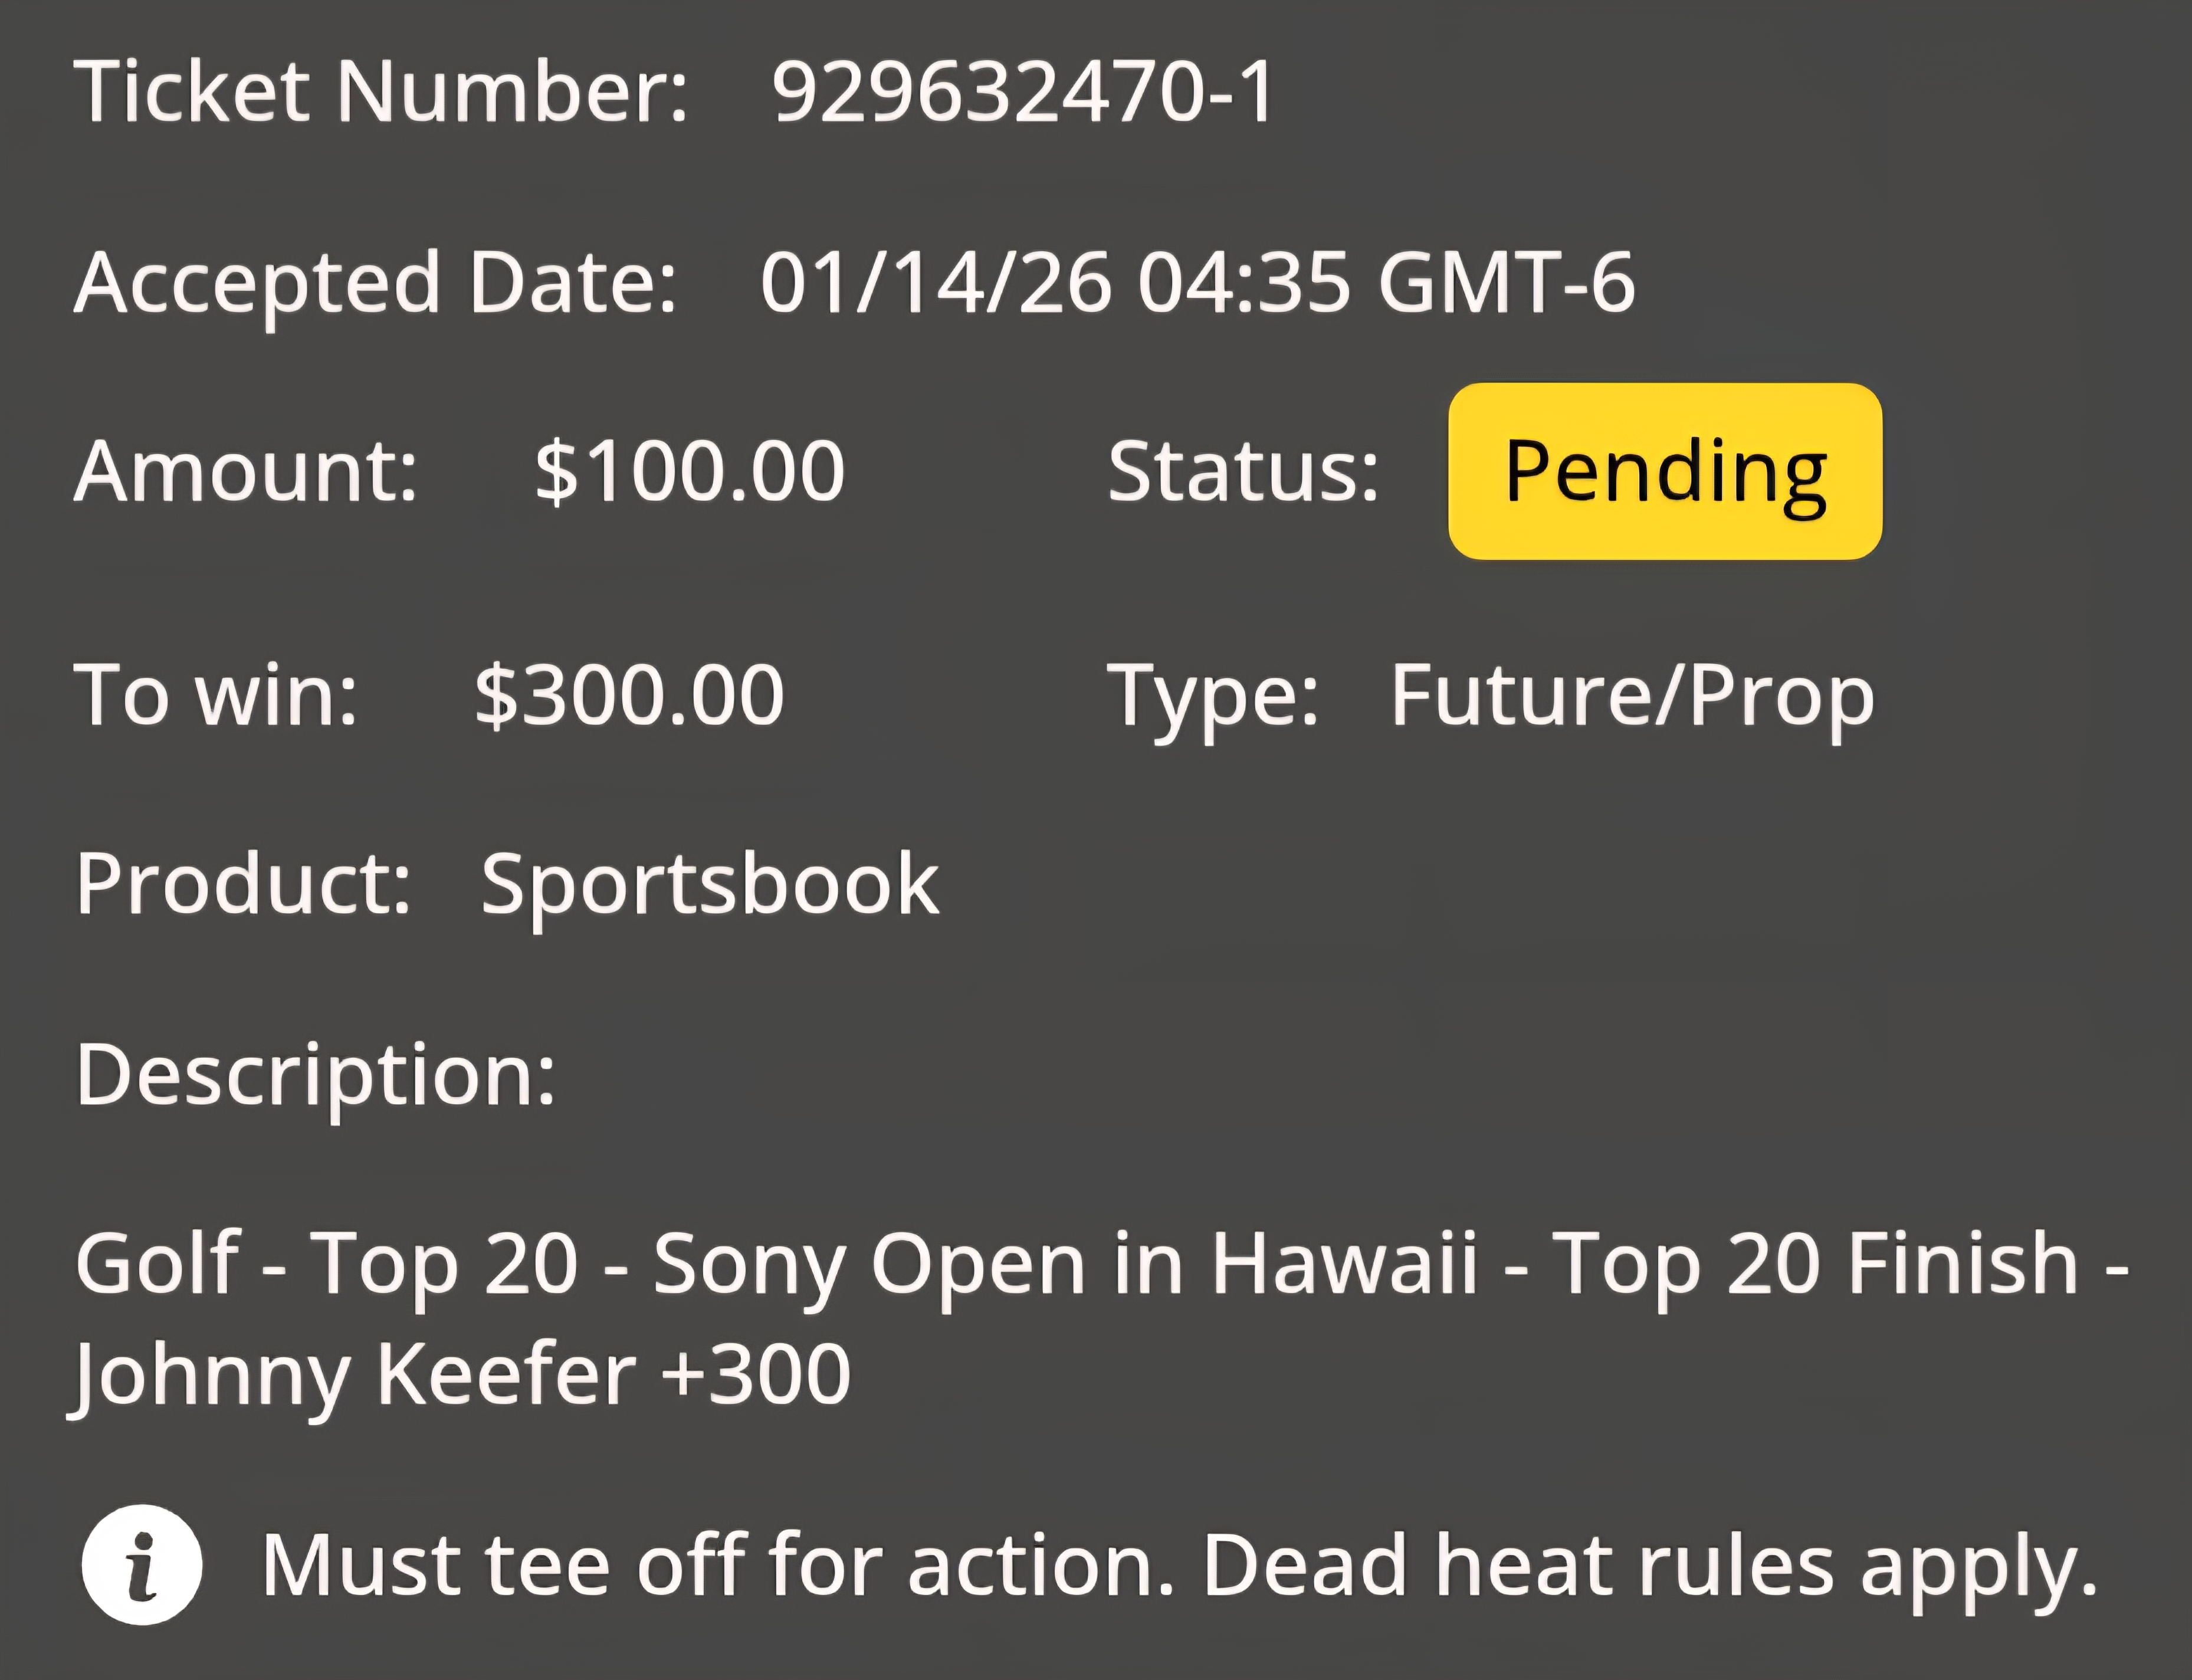Click the Status label
This screenshot has height=1680, width=2192.
click(x=1243, y=471)
